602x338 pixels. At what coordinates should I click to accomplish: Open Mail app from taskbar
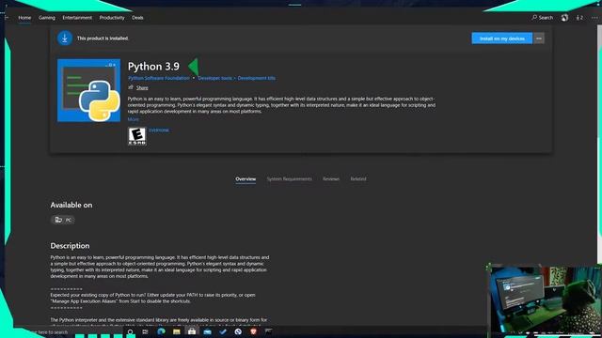point(207,331)
